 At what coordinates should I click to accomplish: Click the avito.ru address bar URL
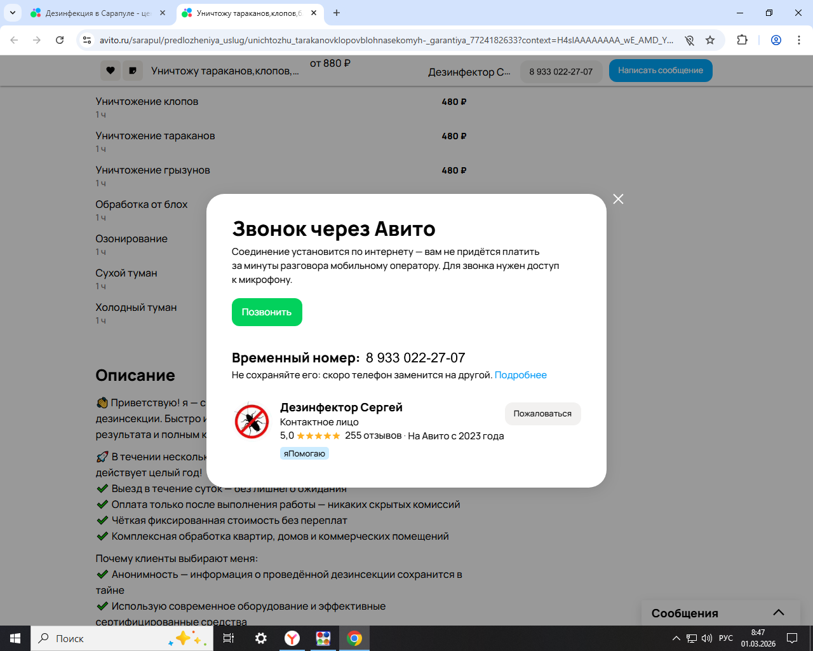pos(386,40)
